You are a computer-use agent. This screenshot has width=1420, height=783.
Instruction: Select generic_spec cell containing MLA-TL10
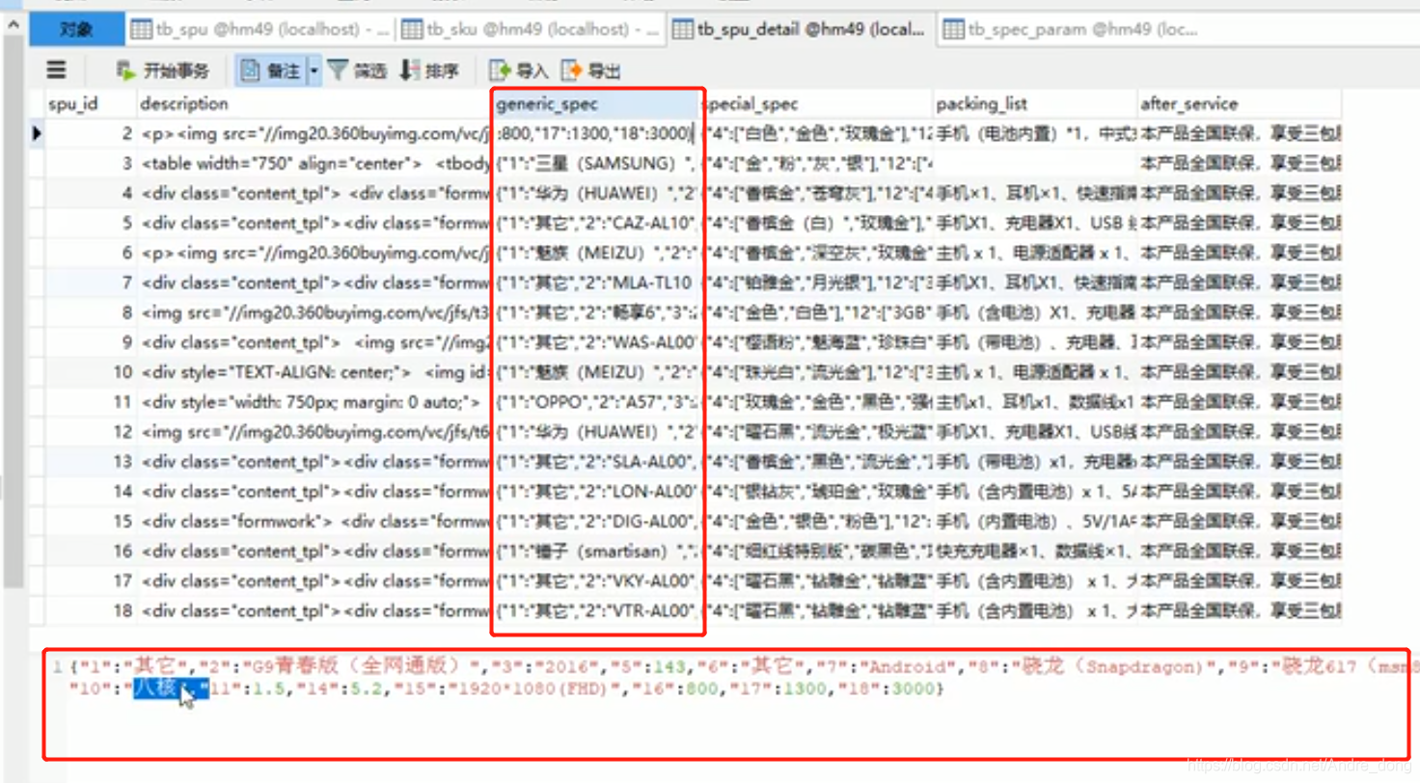(596, 283)
